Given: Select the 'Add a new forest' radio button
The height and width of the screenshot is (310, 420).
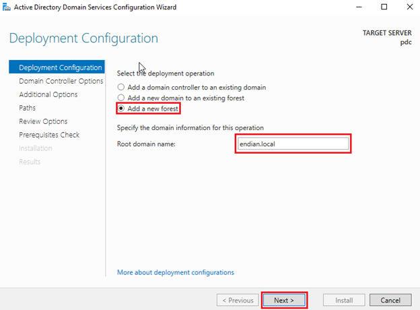Looking at the screenshot, I should point(121,108).
